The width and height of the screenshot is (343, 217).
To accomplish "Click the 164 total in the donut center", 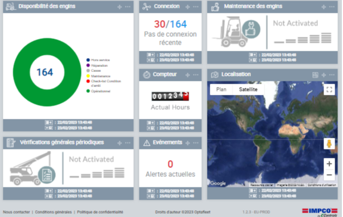I will click(45, 72).
